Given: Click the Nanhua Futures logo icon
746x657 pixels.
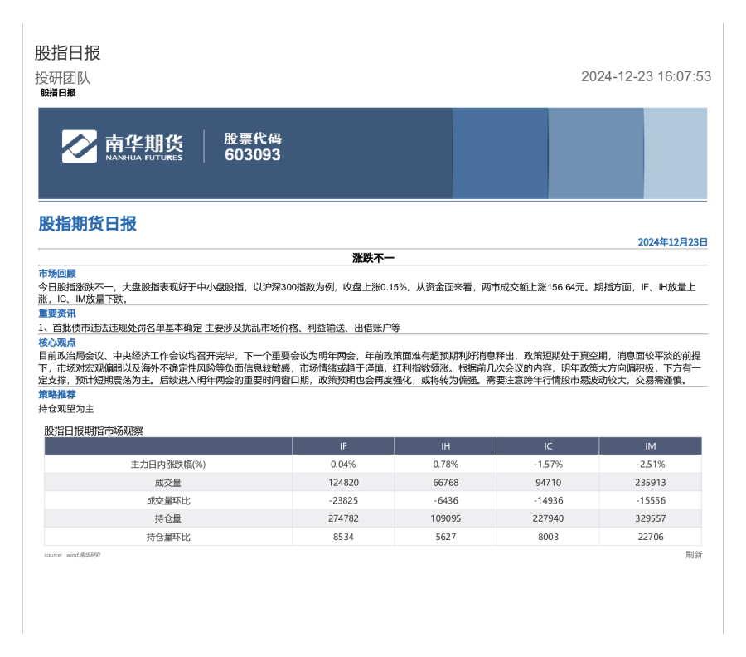Looking at the screenshot, I should tap(79, 146).
